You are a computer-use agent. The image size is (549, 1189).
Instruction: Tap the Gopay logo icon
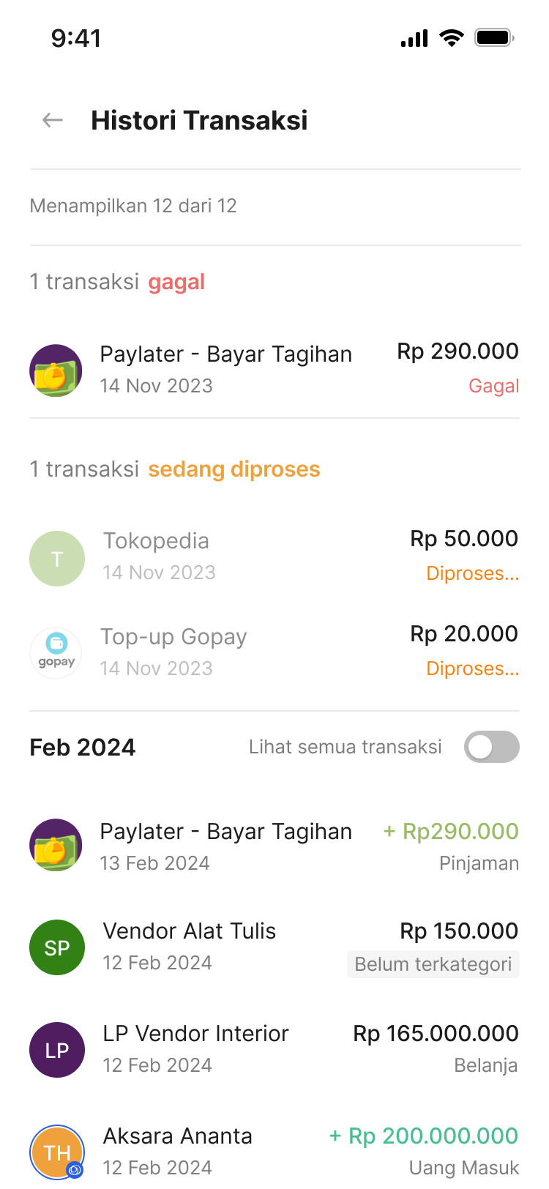click(56, 652)
